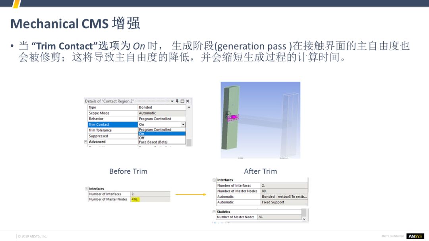Collapse the Statistics group
The image size is (429, 241).
coord(214,212)
